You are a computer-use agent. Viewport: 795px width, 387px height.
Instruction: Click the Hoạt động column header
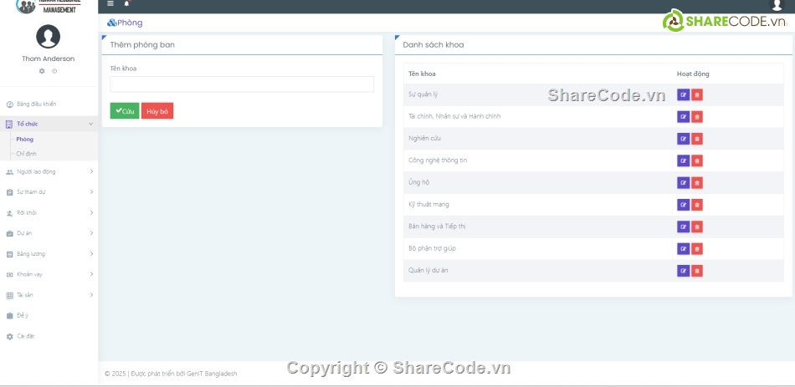tap(693, 74)
